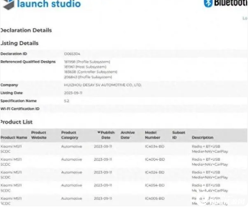Select model number IC4005-BD
248x208 pixels.
pyautogui.click(x=155, y=198)
